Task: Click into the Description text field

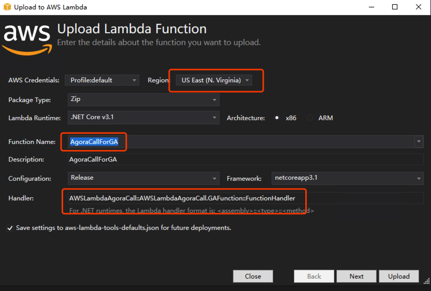Action: tap(245, 159)
